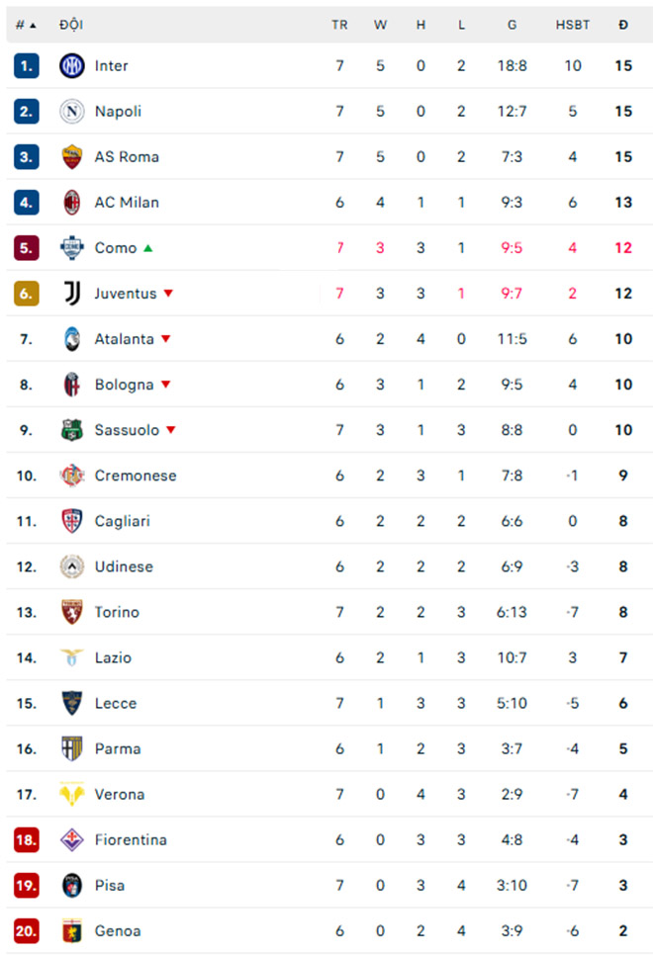Select the Genoa team badge
The width and height of the screenshot is (653, 955).
point(72,931)
